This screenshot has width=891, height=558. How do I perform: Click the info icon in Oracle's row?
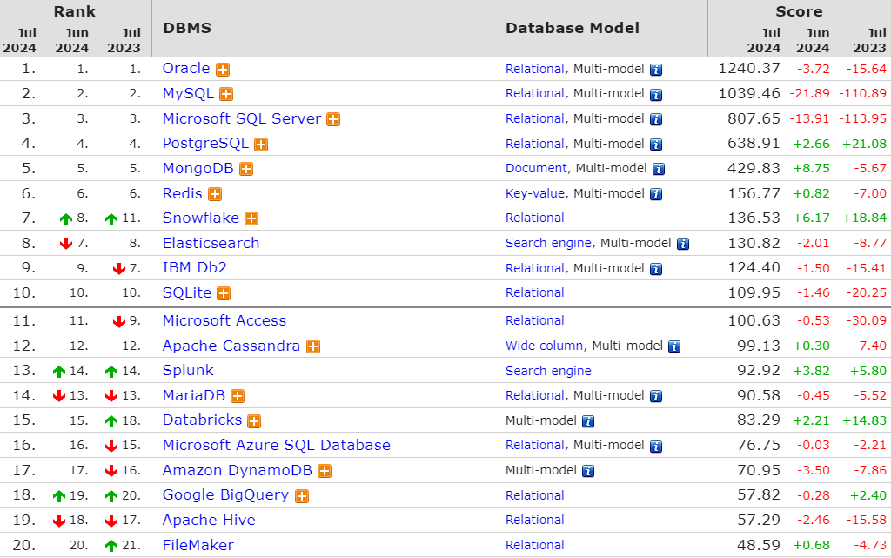click(656, 70)
